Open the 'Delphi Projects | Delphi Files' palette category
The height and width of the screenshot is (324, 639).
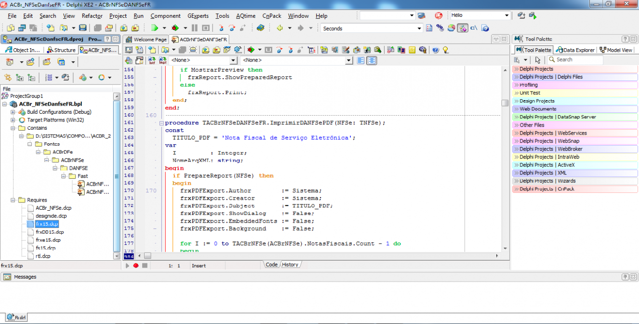coord(575,77)
